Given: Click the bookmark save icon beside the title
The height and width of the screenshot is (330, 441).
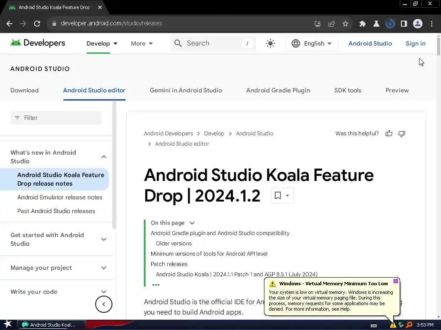Looking at the screenshot, I should click(x=278, y=196).
